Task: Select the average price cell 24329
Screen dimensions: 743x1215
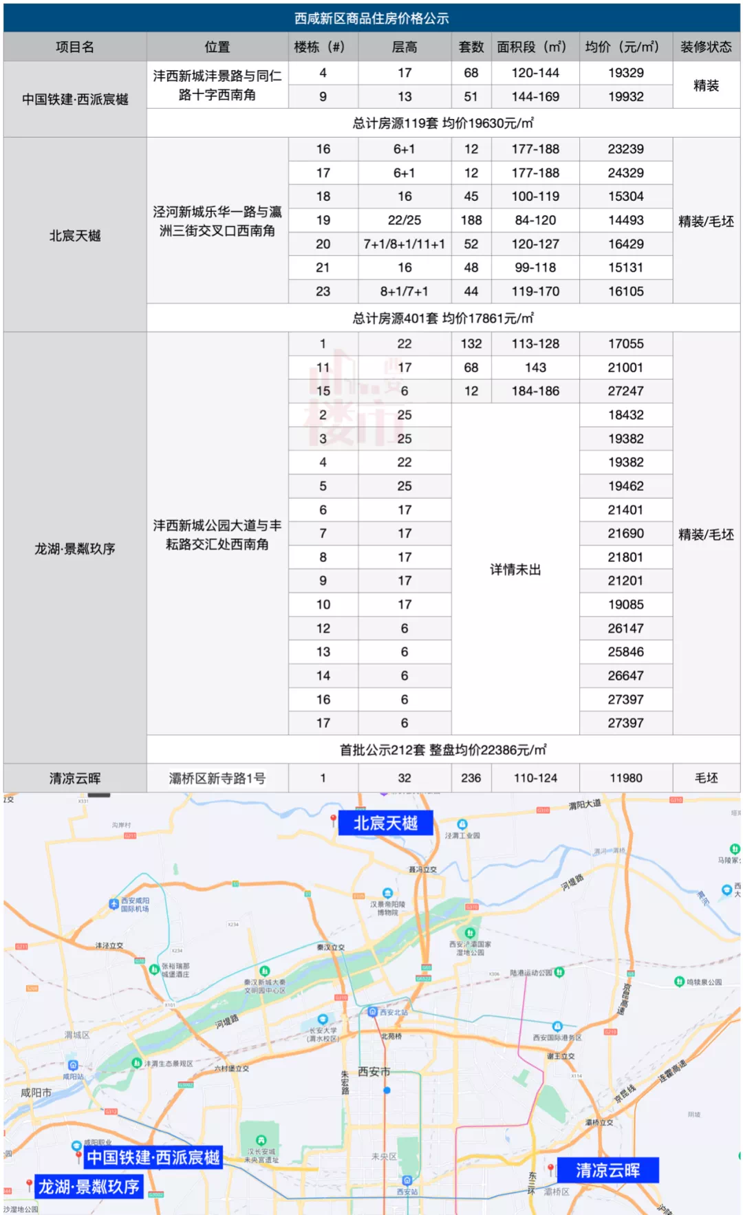Action: pos(626,173)
